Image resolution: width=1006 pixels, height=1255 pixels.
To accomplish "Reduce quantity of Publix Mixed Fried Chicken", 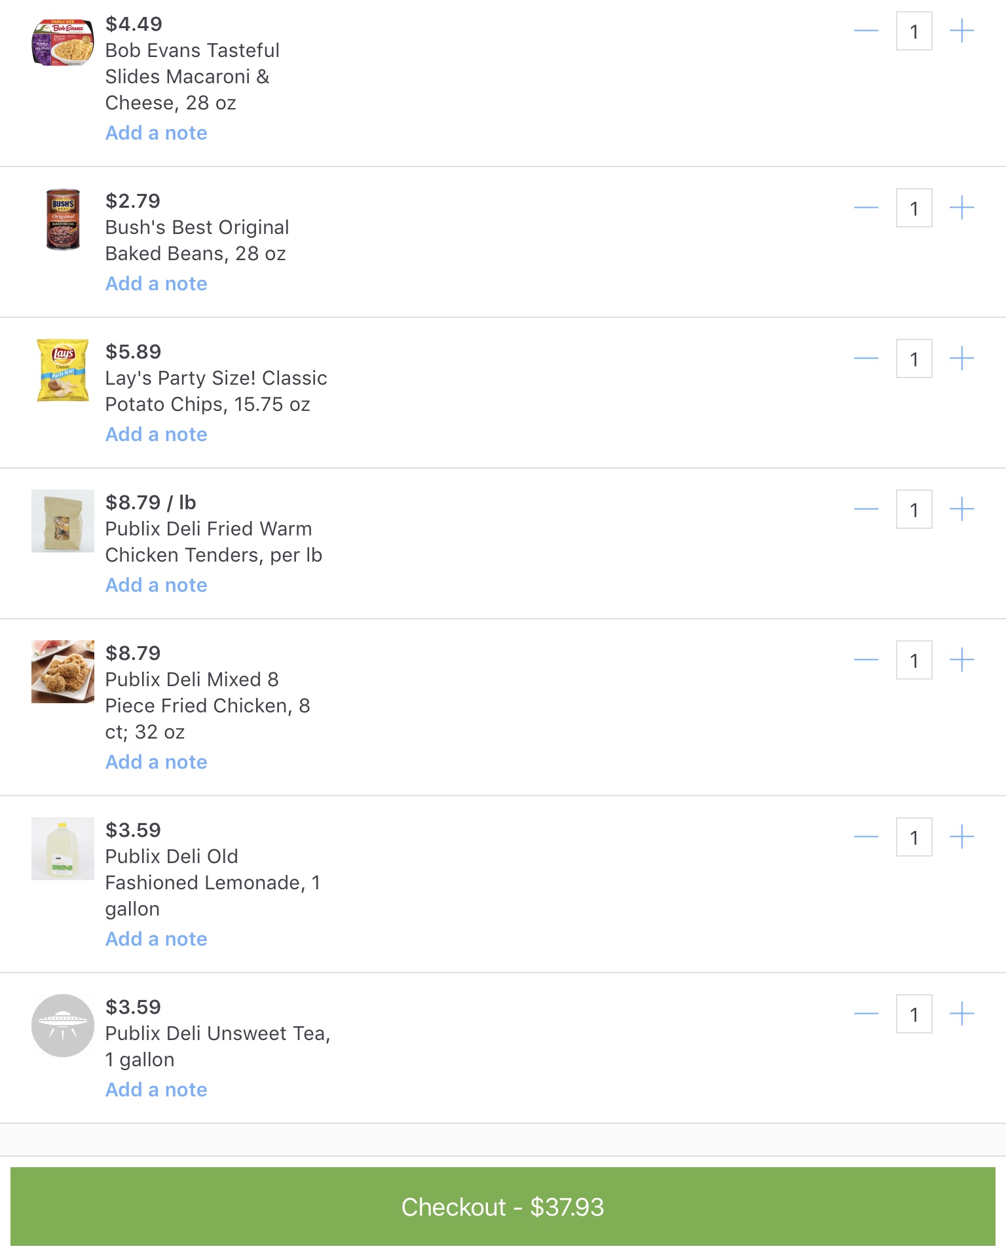I will coord(866,660).
